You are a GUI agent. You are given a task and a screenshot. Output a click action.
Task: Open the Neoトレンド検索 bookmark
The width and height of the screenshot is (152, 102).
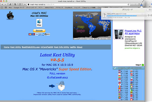point(89,8)
